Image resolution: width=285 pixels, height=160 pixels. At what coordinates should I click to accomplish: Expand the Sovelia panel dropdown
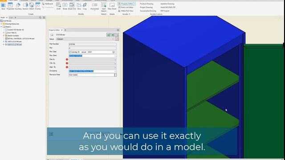point(126,14)
